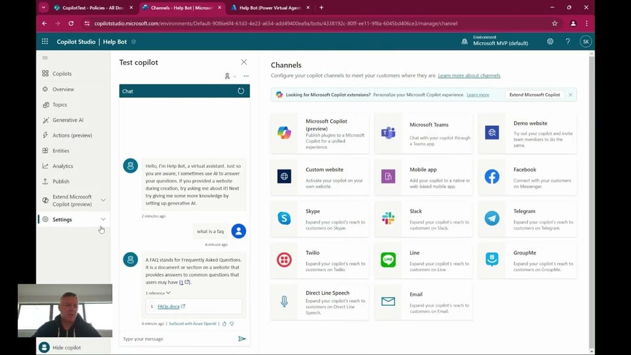
Task: Open the settings gear in header
Action: pos(550,41)
